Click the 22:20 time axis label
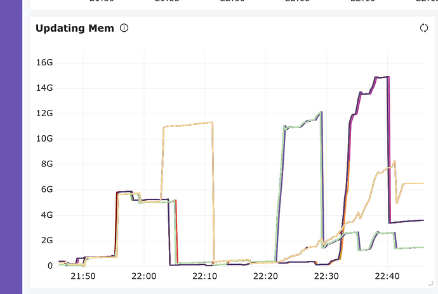 pyautogui.click(x=266, y=276)
